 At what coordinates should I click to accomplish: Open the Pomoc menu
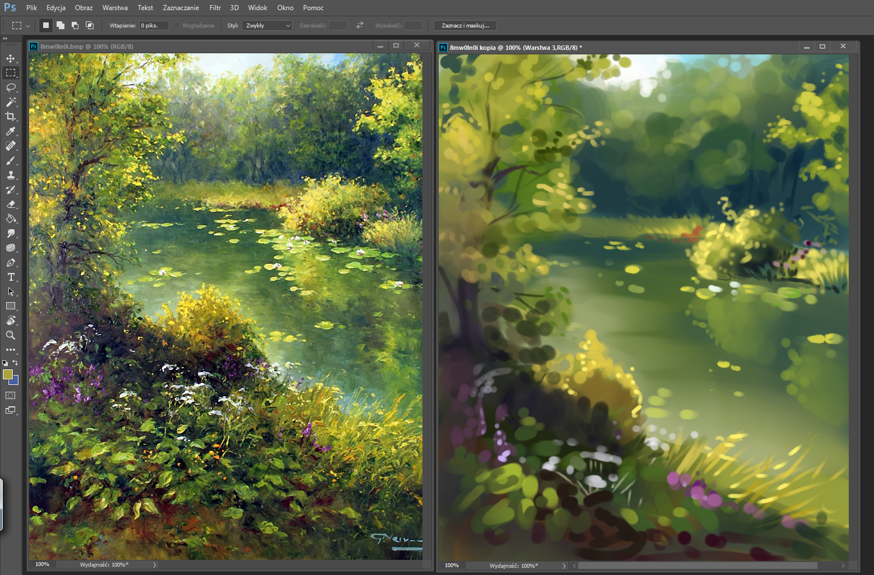point(313,8)
